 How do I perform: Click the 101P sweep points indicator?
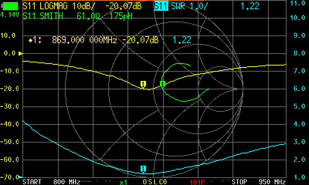(x=197, y=182)
